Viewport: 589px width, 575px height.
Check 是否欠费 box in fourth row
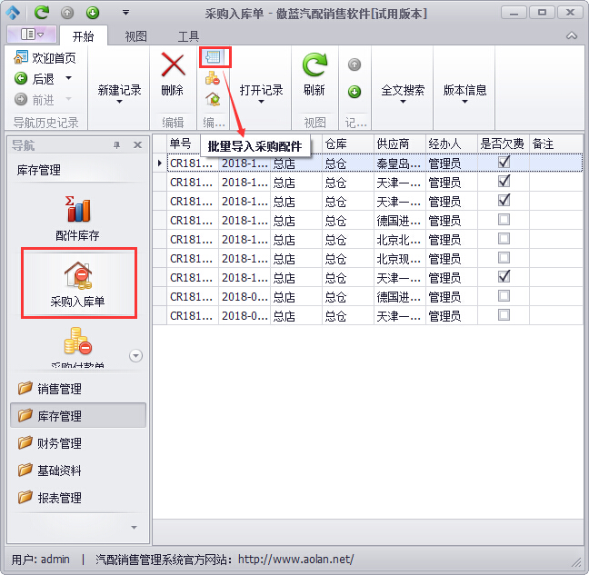coord(504,220)
